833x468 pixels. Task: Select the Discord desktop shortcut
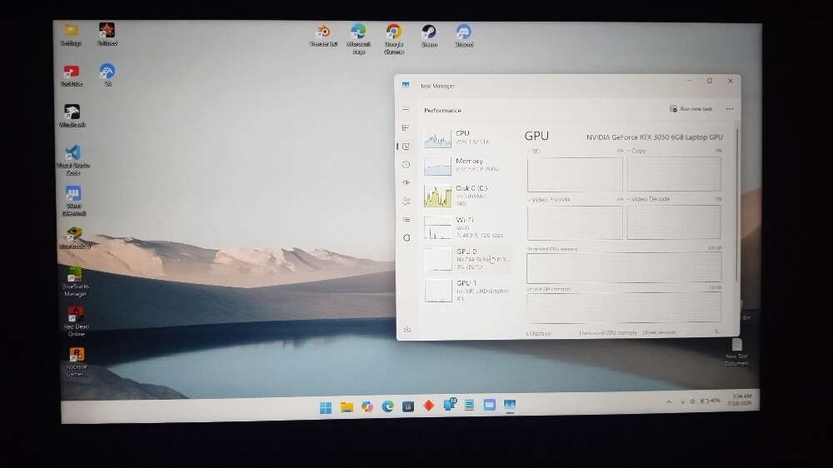pyautogui.click(x=464, y=36)
